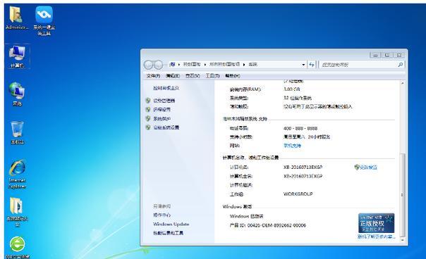Open the Internet Explorer desktop icon

coord(17,174)
